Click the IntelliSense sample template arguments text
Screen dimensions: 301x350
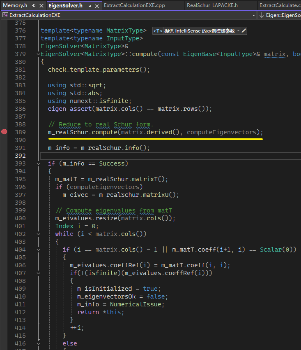(200, 31)
